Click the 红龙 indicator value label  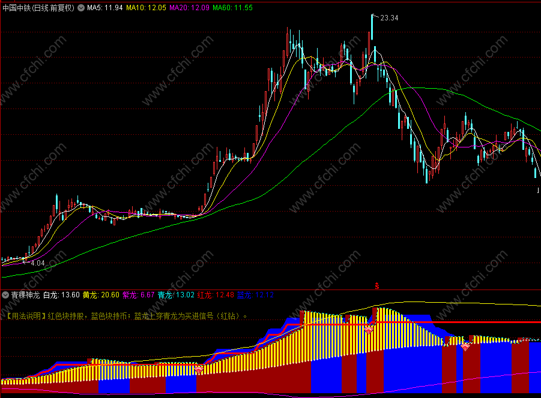216,295
